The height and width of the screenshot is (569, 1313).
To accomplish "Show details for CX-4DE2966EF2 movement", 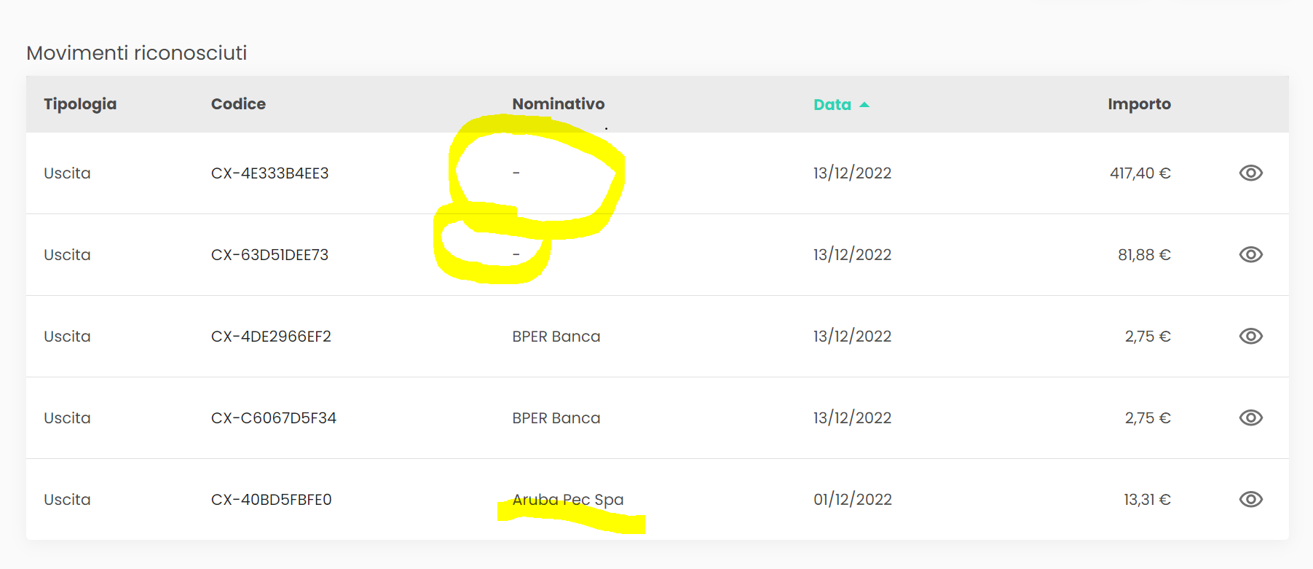I will pos(1250,336).
